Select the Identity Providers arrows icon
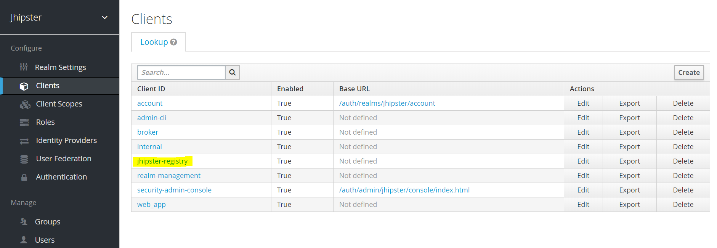Viewport: 717px width, 248px height. [24, 140]
